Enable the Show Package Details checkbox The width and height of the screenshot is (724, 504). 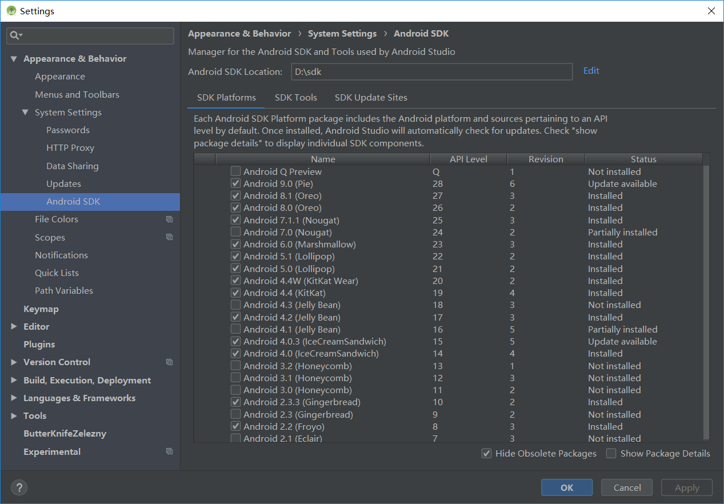(611, 454)
